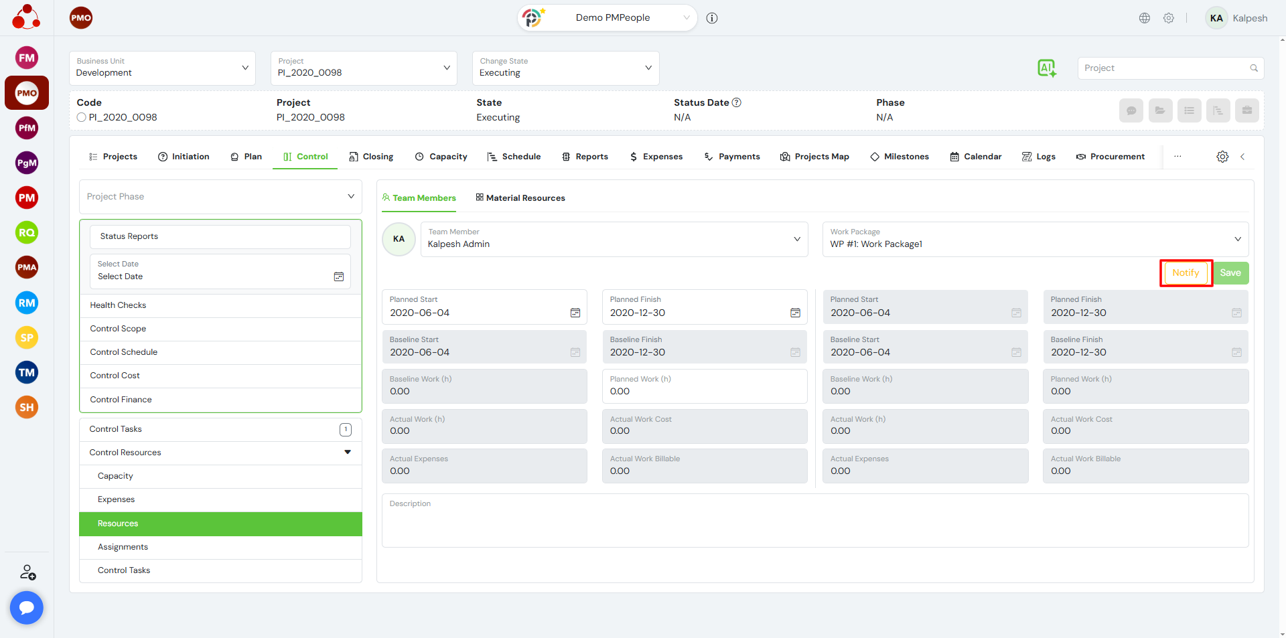Open the Change State dropdown

[x=565, y=68]
